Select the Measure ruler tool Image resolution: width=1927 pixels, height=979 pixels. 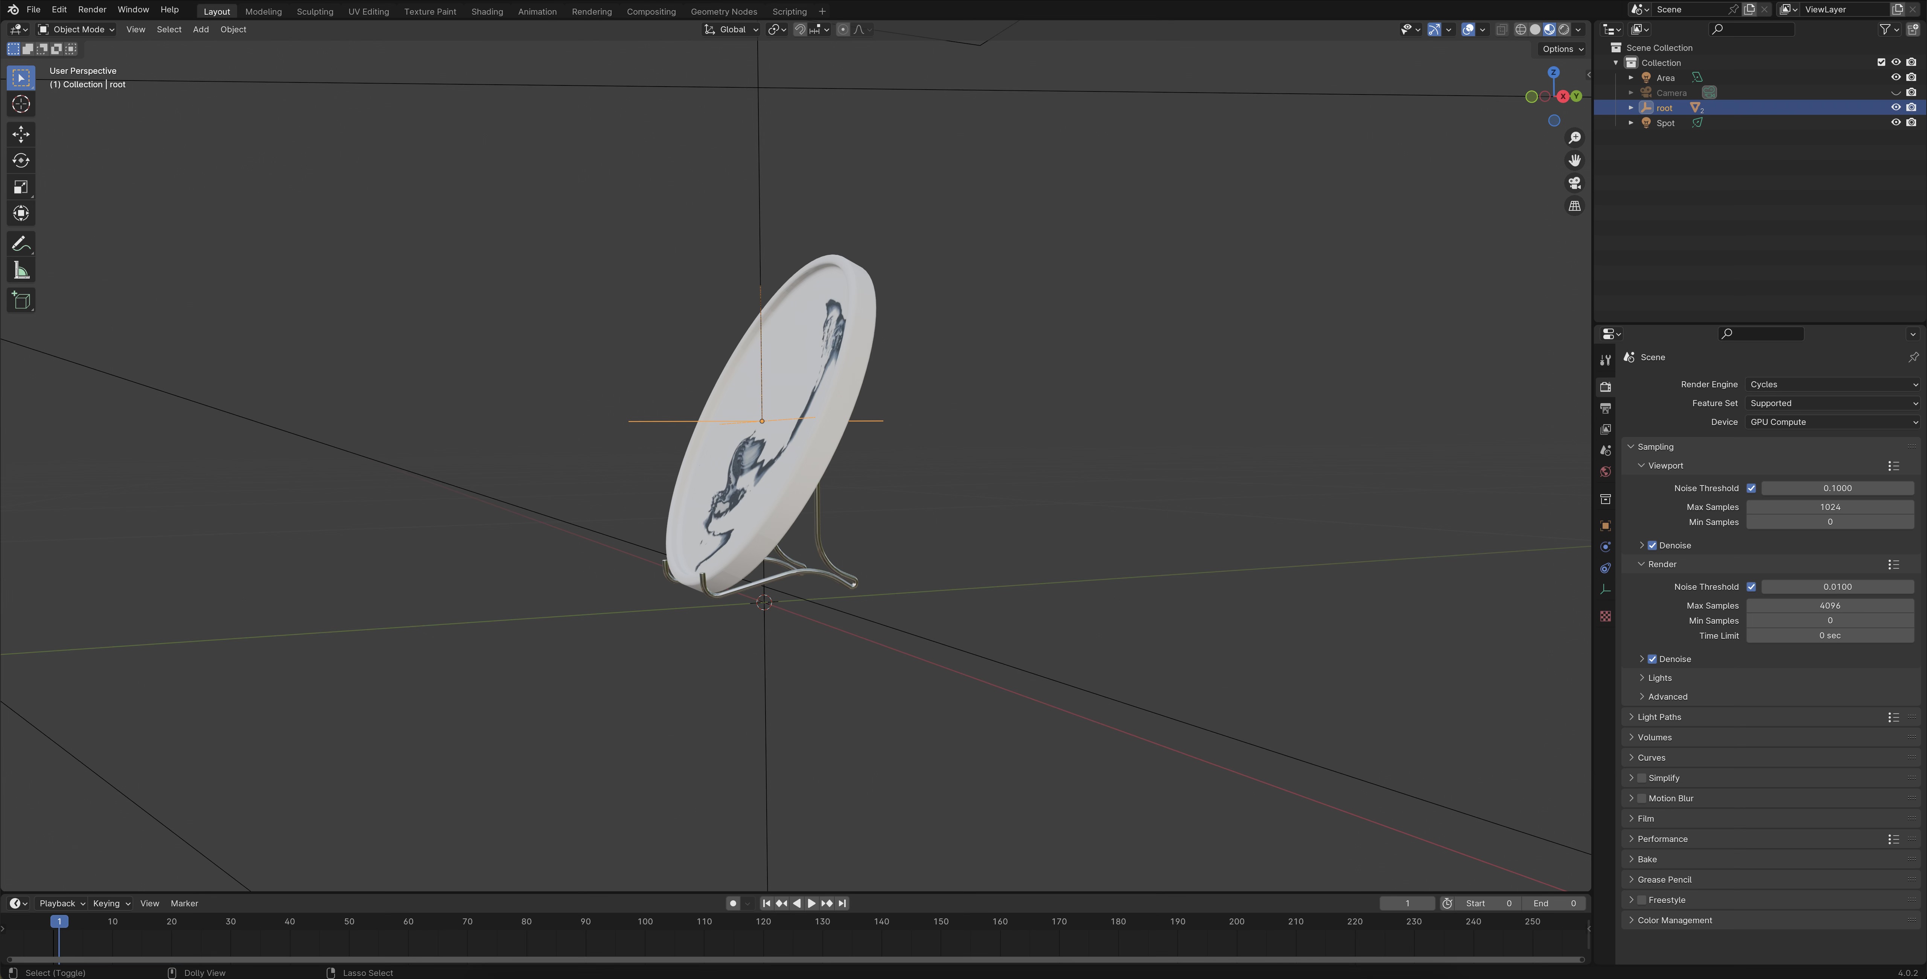coord(21,271)
